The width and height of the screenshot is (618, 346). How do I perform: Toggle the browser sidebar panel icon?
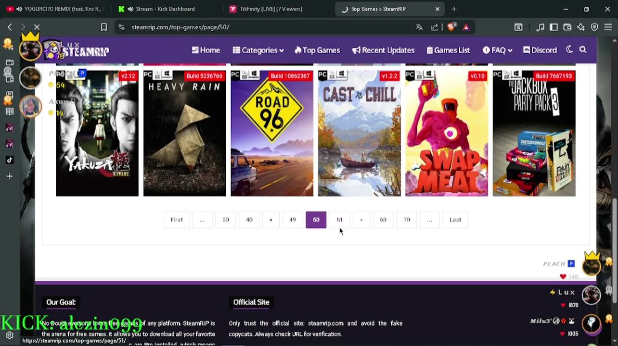(554, 27)
